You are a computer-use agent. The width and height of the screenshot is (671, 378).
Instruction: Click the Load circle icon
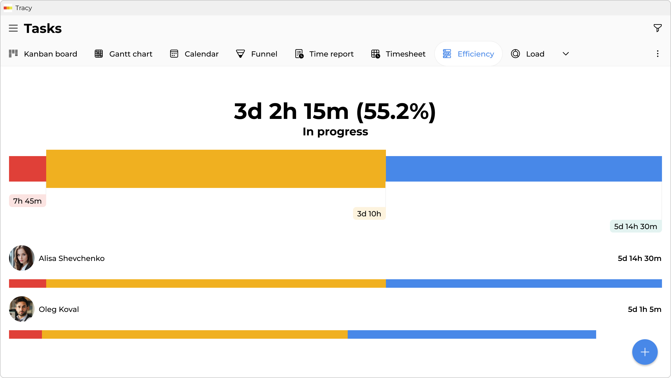coord(515,54)
